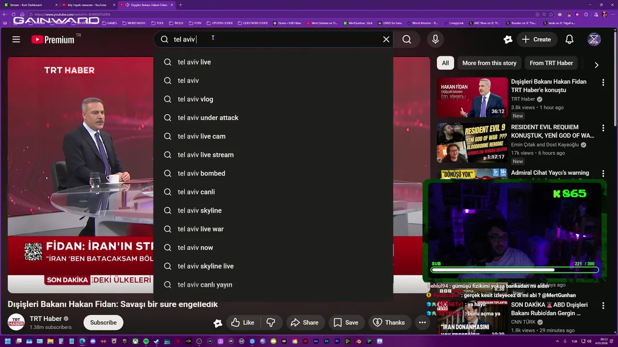Open Spotify from the taskbar
The image size is (618, 347).
pos(146,341)
